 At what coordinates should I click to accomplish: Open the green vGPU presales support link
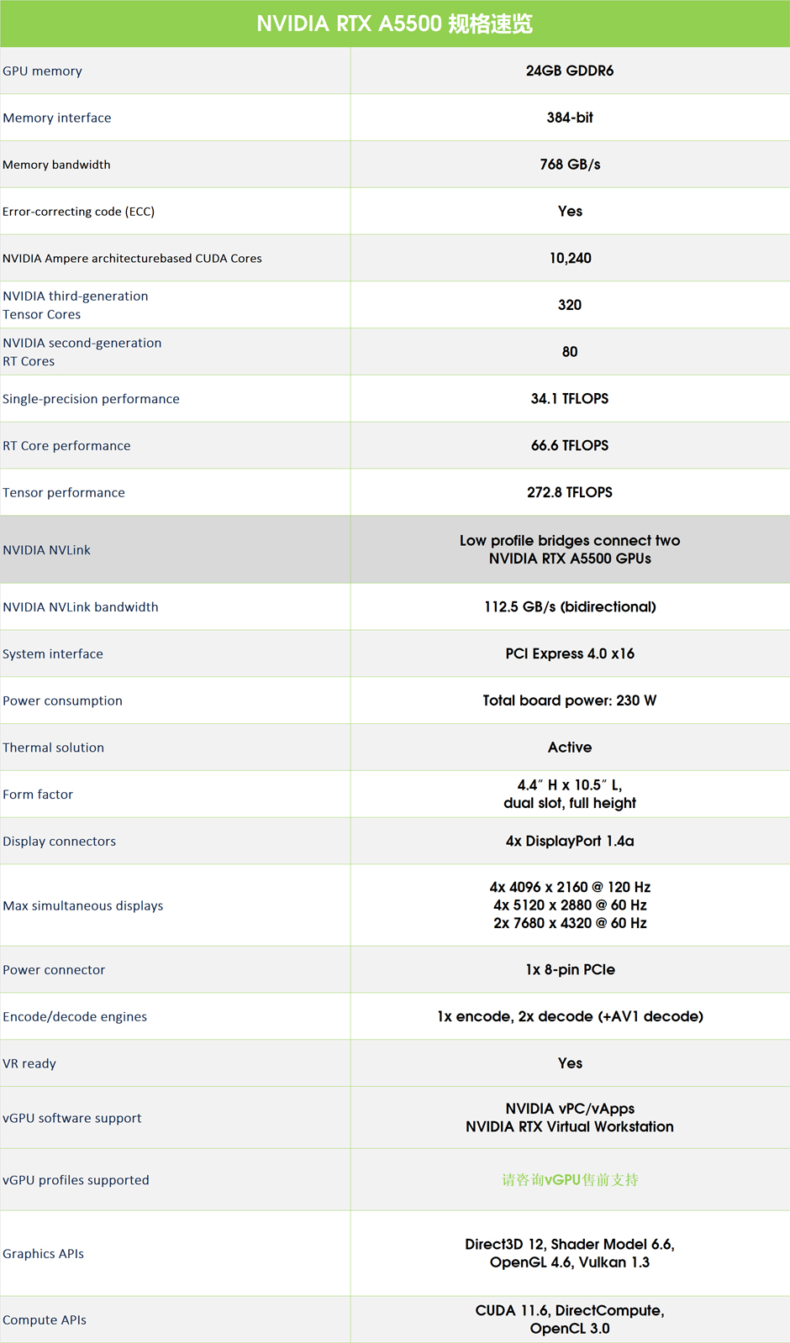(570, 1180)
